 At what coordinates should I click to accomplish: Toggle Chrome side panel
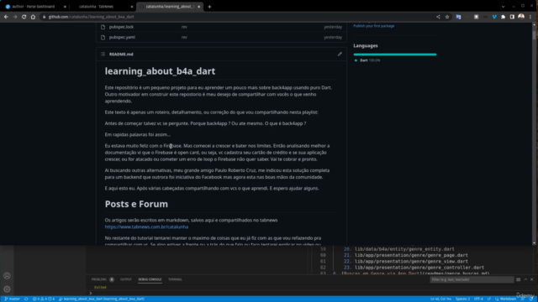(x=512, y=17)
